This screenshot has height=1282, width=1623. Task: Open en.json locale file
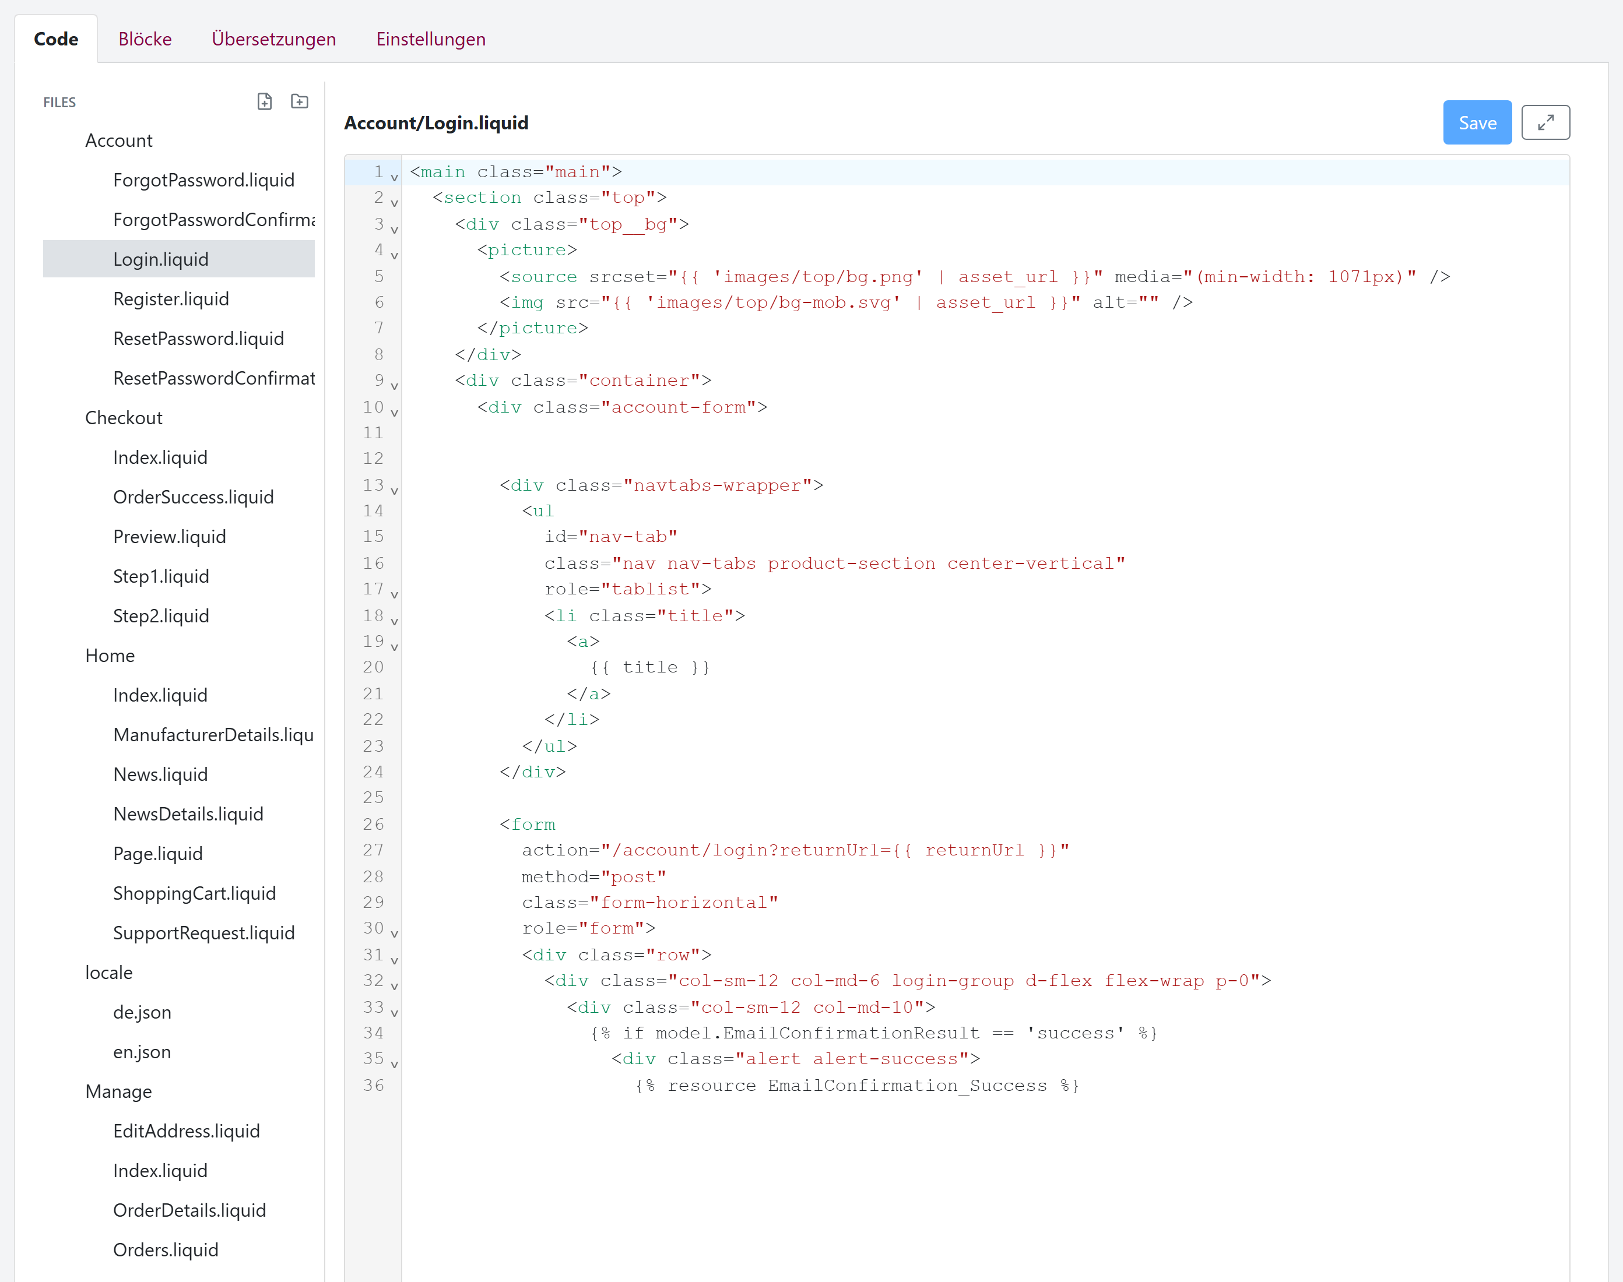pos(142,1052)
